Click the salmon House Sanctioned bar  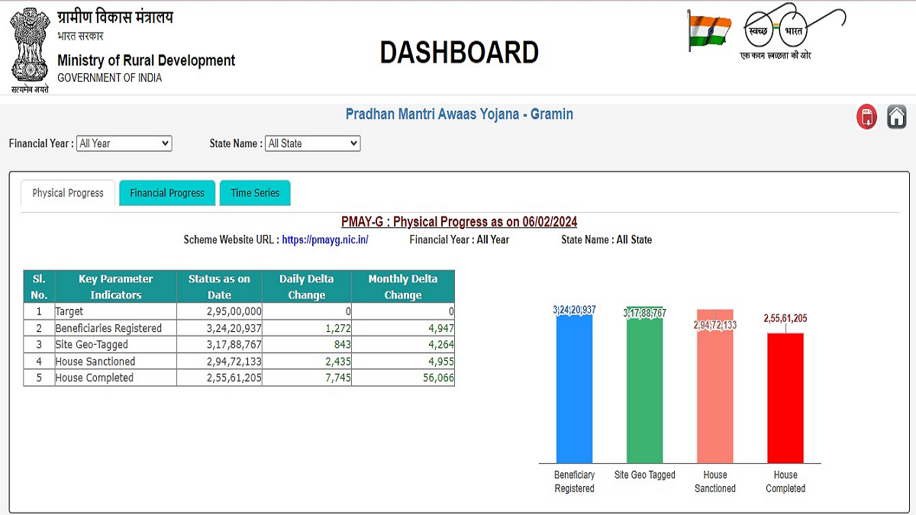coord(715,386)
